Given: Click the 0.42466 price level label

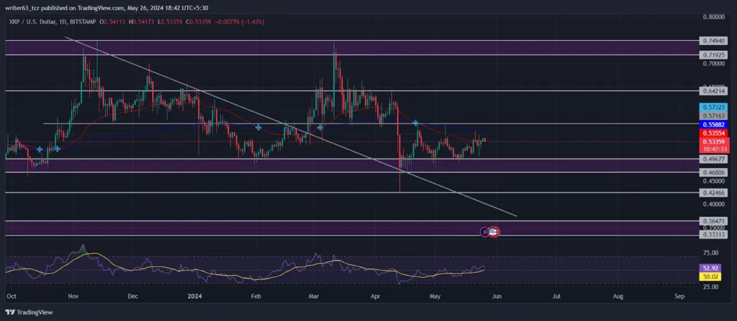Looking at the screenshot, I should pyautogui.click(x=713, y=192).
